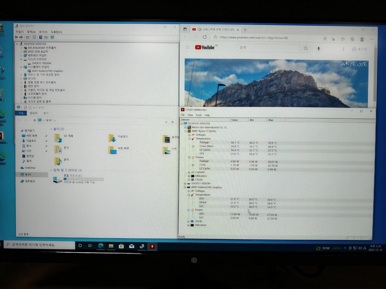This screenshot has height=289, width=386.
Task: Click the Device Manager toolbar help icon
Action: pyautogui.click(x=41, y=37)
